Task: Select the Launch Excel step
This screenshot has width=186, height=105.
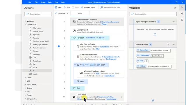Action: tap(97, 31)
